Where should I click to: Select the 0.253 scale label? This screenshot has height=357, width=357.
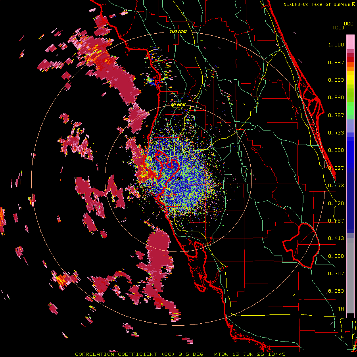336,291
